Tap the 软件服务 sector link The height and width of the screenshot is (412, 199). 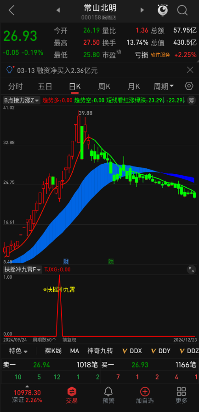160,55
